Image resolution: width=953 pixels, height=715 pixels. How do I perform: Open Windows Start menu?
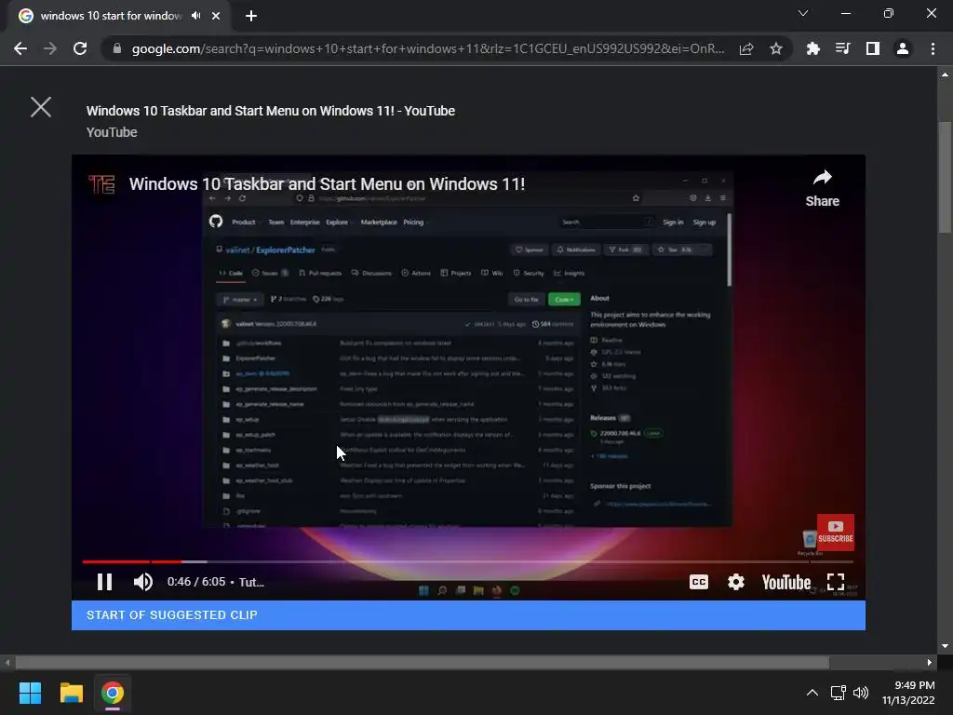coord(30,693)
